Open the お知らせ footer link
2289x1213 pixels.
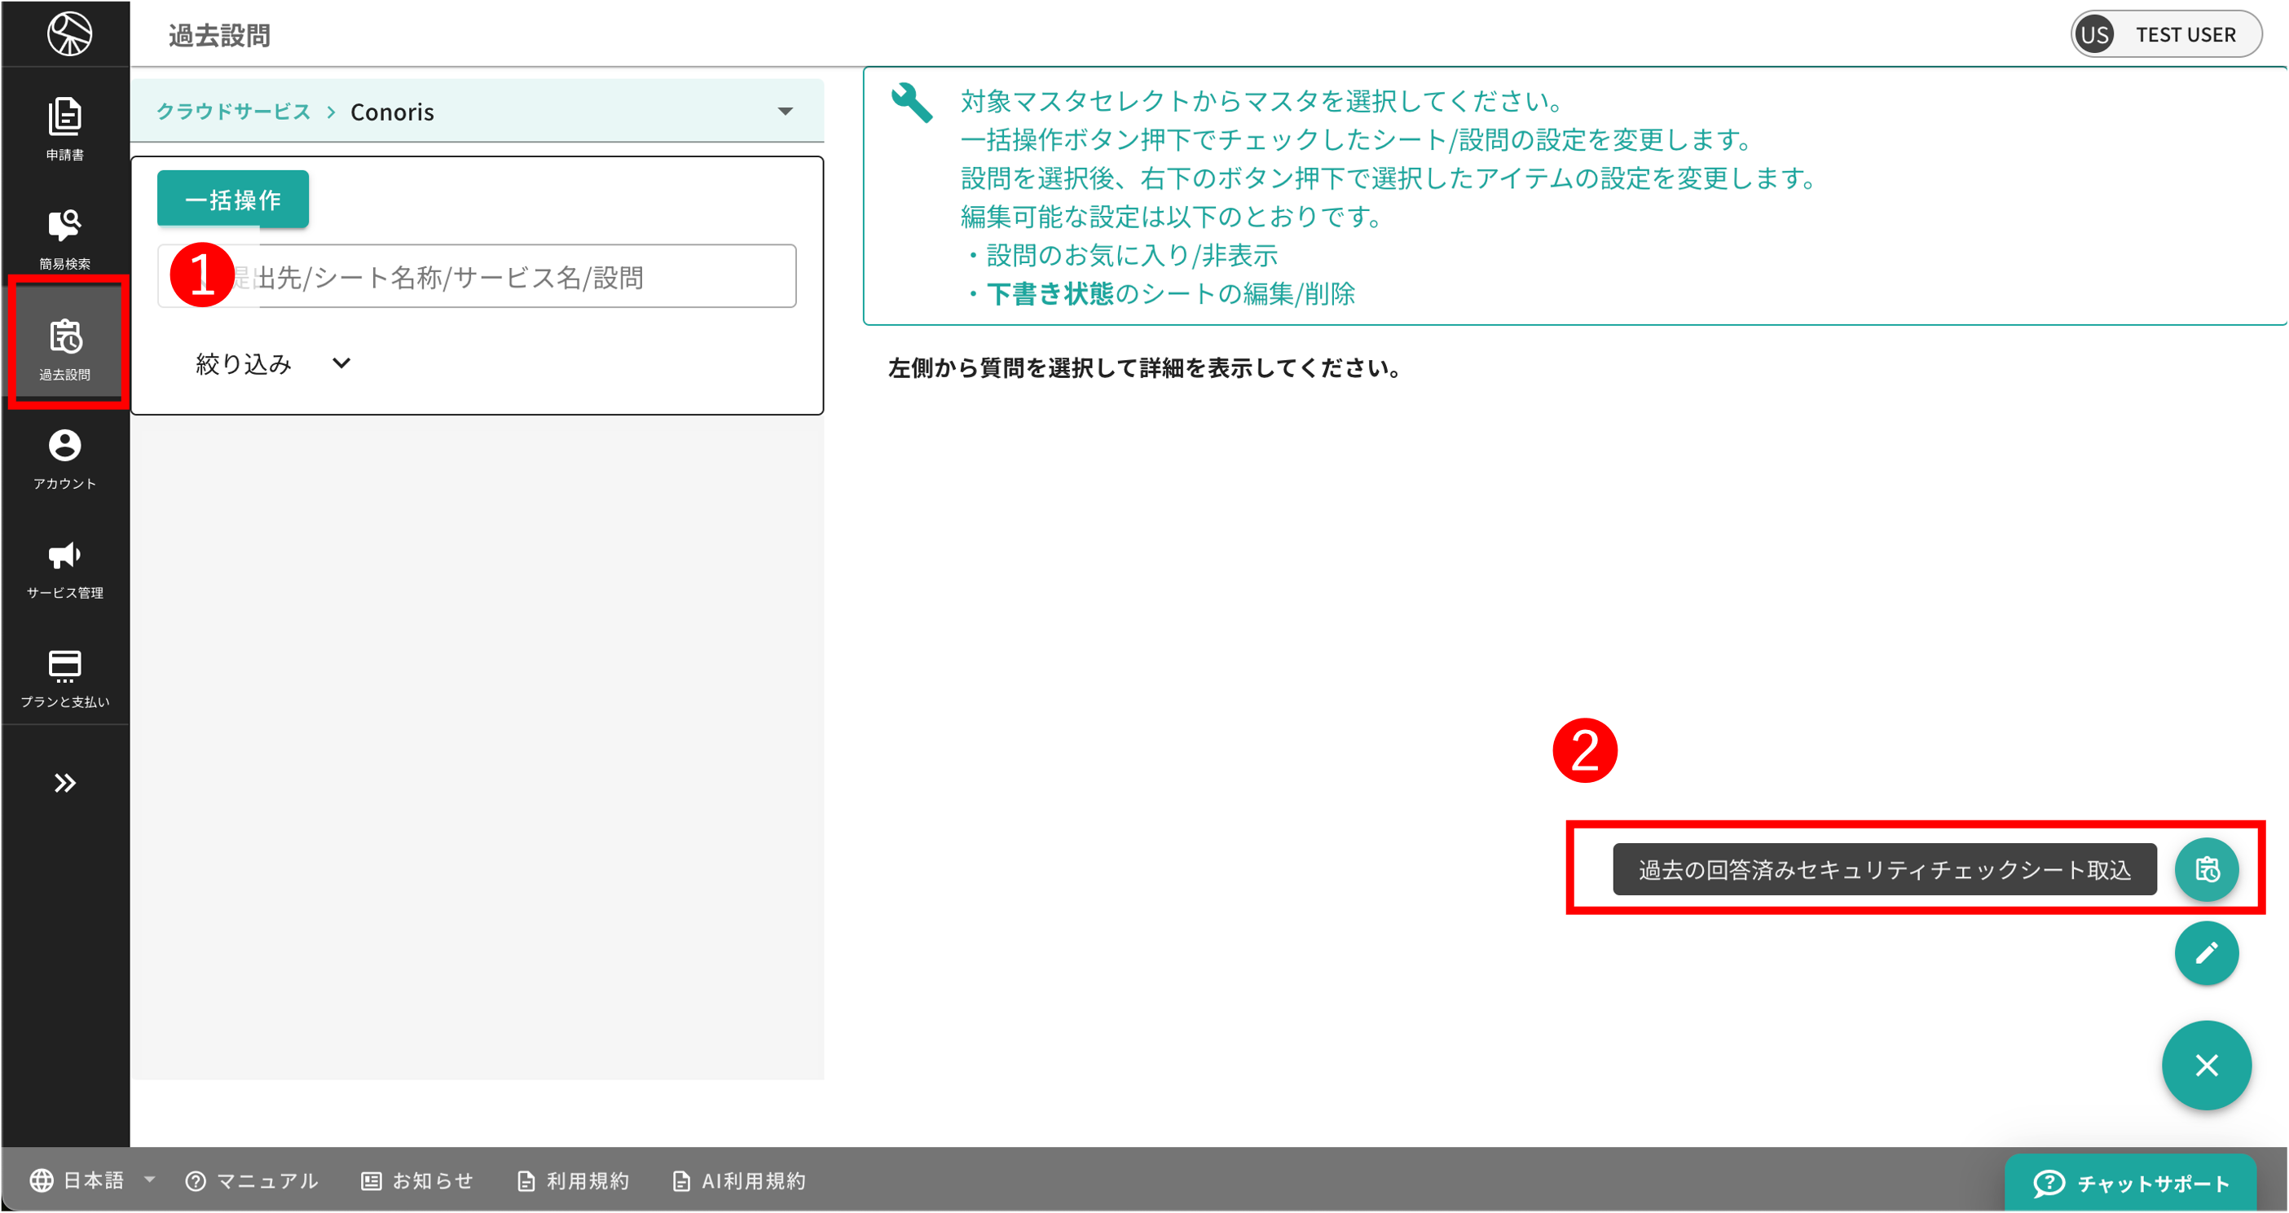[418, 1180]
